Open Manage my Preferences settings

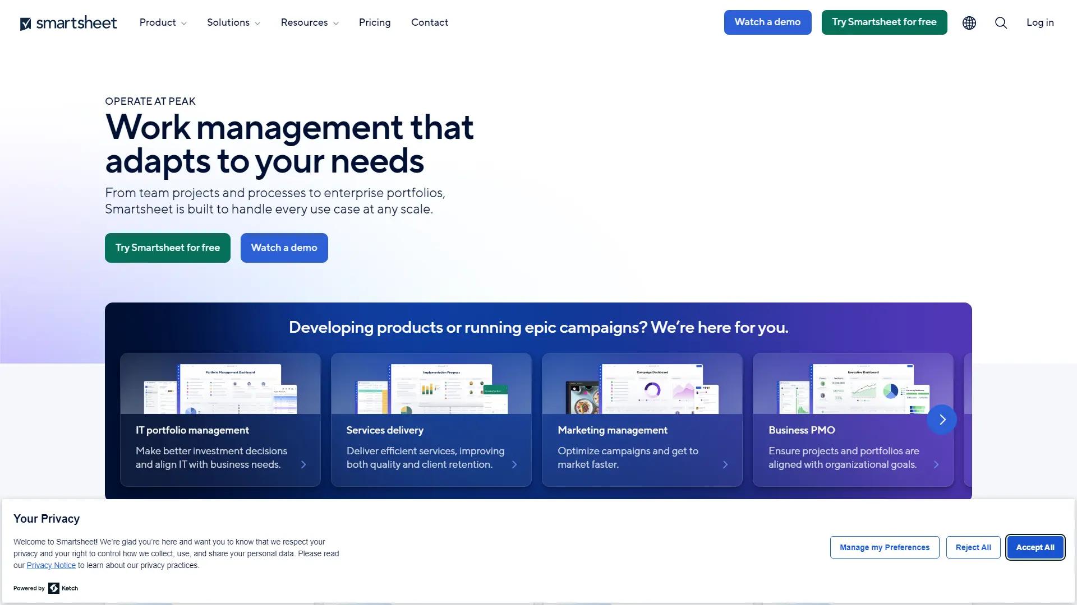(x=884, y=547)
